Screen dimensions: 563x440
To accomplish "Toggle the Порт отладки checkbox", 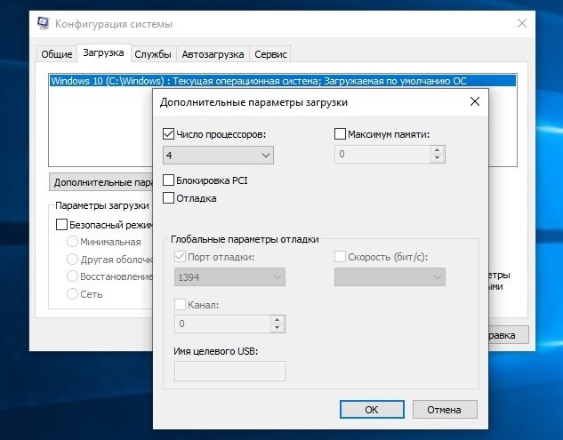I will tap(180, 257).
